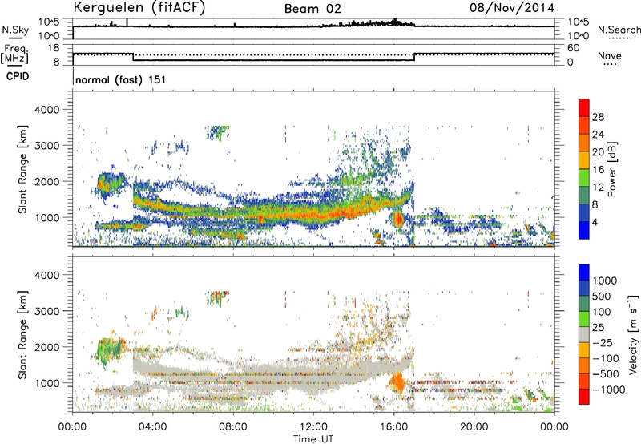Click the "08:00" time tick label
Image resolution: width=641 pixels, height=444 pixels.
pyautogui.click(x=233, y=427)
